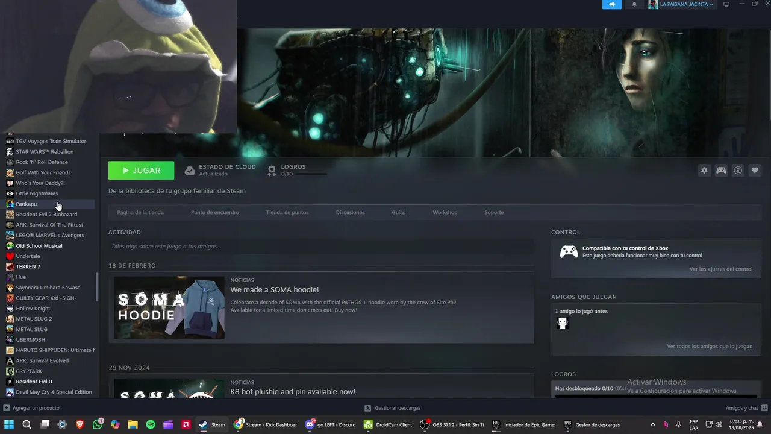Switch to OBS window in taskbar
This screenshot has height=434, width=771.
point(452,424)
